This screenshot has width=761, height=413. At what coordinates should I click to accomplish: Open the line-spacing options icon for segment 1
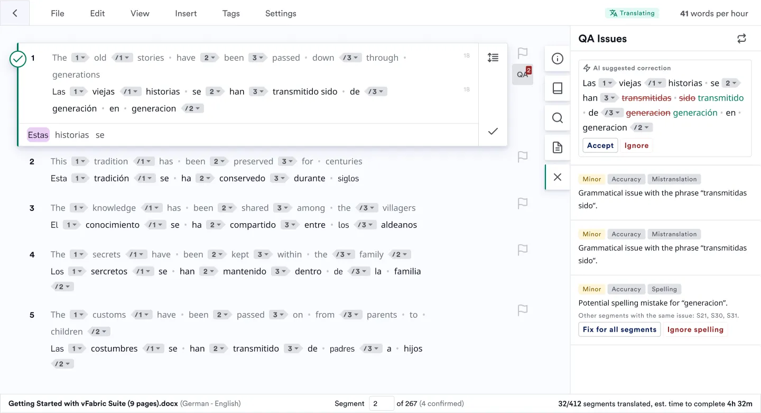(x=493, y=58)
